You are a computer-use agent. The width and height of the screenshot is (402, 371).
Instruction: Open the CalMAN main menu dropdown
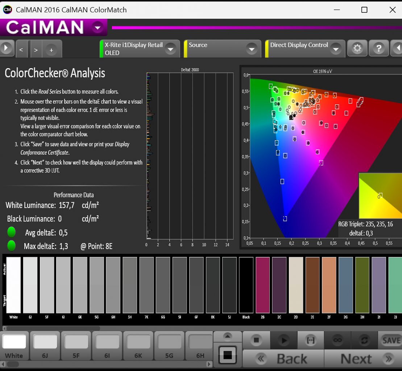click(x=98, y=28)
